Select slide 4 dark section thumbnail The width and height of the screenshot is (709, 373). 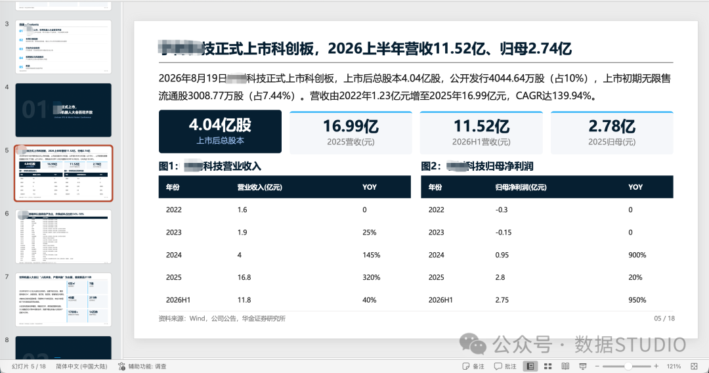pyautogui.click(x=63, y=110)
